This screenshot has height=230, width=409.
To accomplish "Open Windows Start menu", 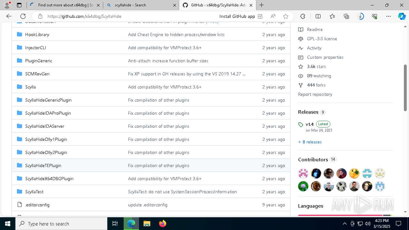I will 8,224.
